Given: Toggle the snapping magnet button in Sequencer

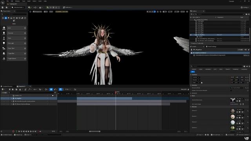Looking at the screenshot, I should click(x=60, y=89).
